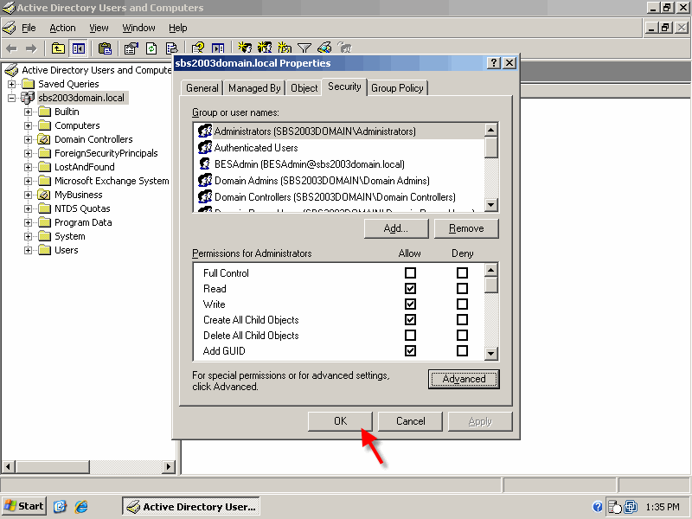Viewport: 692px width, 519px height.
Task: Click the group names list scrollbar thumb
Action: (x=490, y=147)
